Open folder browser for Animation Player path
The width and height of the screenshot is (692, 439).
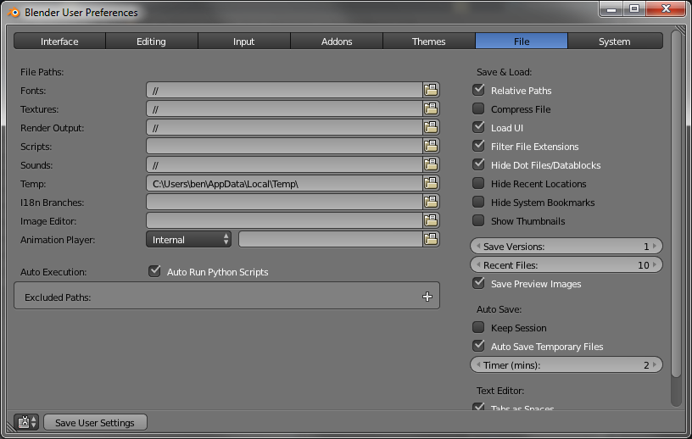point(431,239)
